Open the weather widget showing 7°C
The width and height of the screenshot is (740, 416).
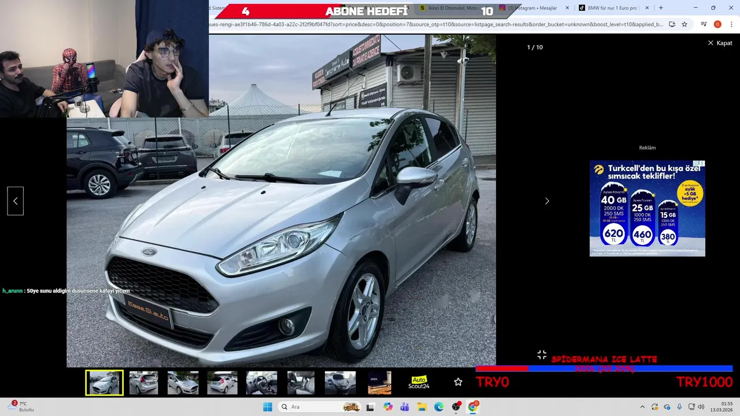click(20, 407)
